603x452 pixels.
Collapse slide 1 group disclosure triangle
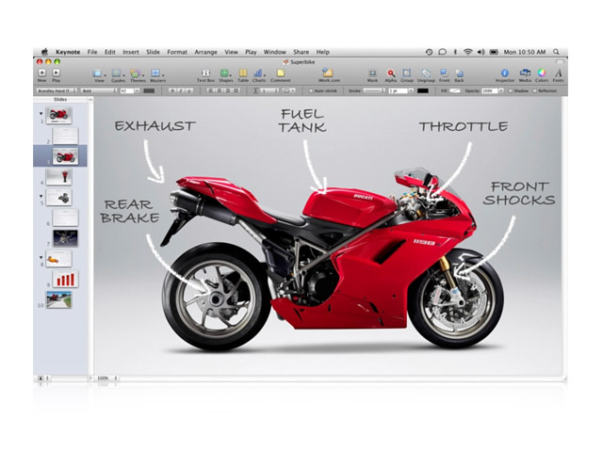click(x=41, y=113)
